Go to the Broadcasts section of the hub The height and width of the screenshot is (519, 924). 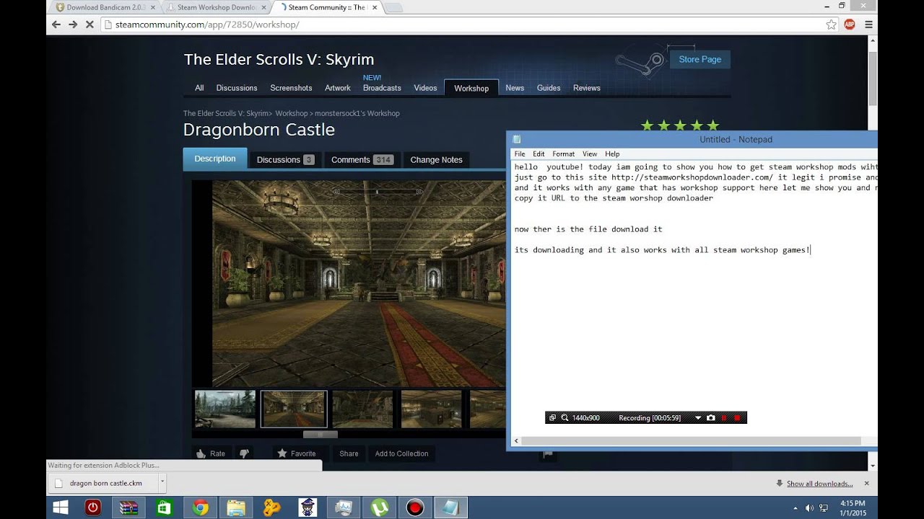point(382,88)
